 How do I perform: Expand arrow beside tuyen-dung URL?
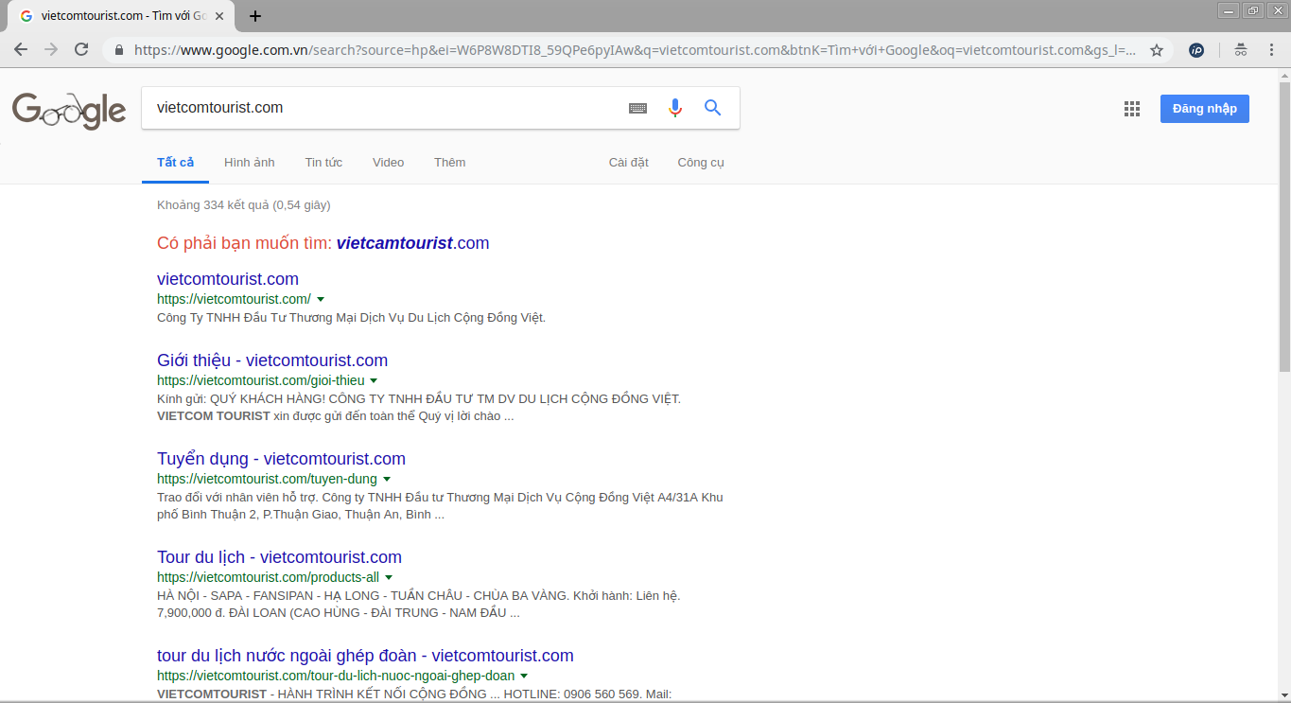click(x=387, y=480)
